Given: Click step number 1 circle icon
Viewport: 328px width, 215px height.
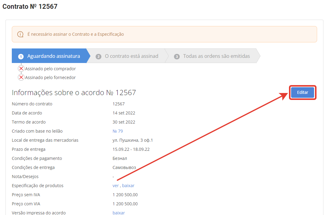Looking at the screenshot, I should [x=21, y=56].
